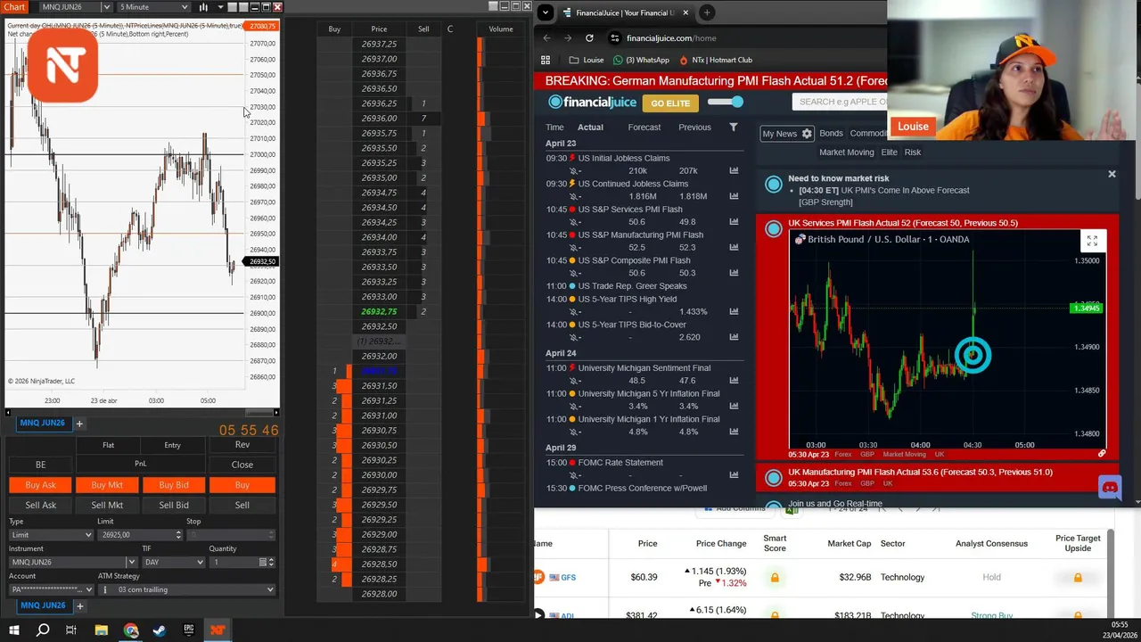The image size is (1141, 642).
Task: Dismiss the Need to know market risk notice
Action: coord(1112,174)
